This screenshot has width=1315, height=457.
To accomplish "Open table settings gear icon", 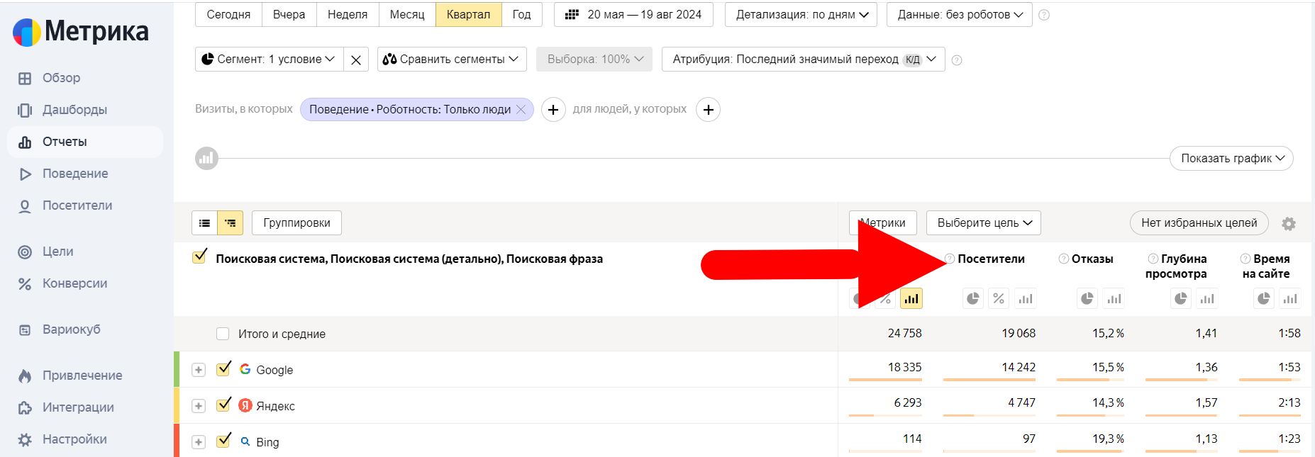I will coord(1288,224).
